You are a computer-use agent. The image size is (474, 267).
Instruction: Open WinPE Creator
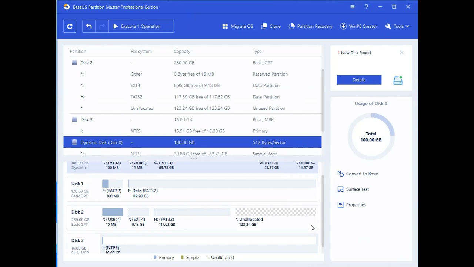(x=359, y=26)
